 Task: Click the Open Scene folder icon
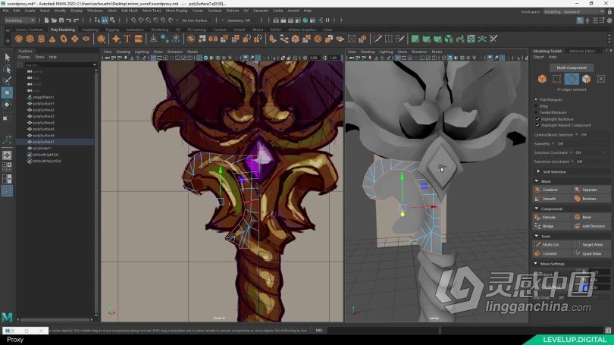[x=54, y=20]
